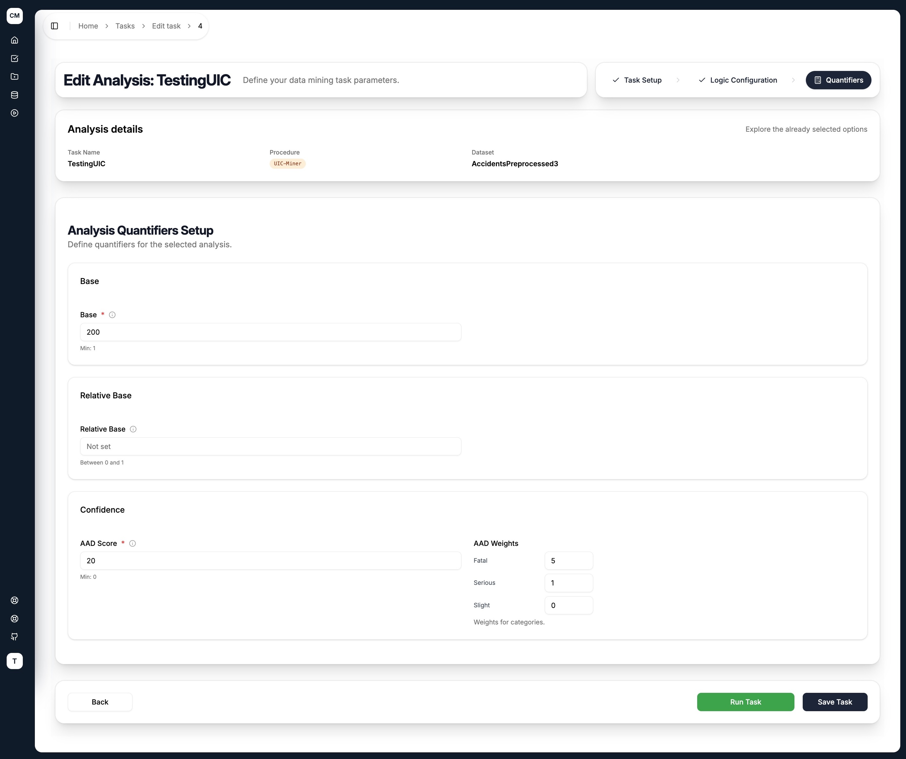Click the info icon next to AAD Score

pos(132,543)
